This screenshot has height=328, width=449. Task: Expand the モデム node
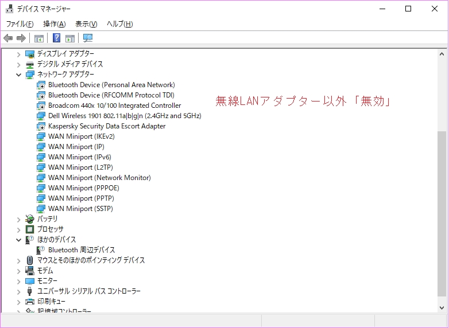18,271
